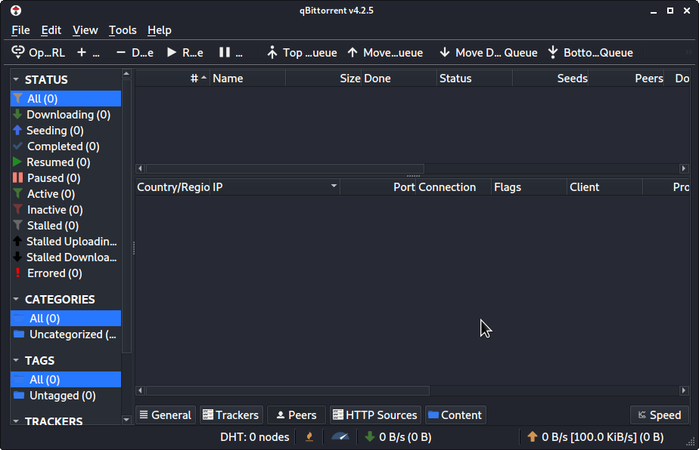Select All (0) under Categories
Viewport: 699px width, 450px height.
click(66, 319)
